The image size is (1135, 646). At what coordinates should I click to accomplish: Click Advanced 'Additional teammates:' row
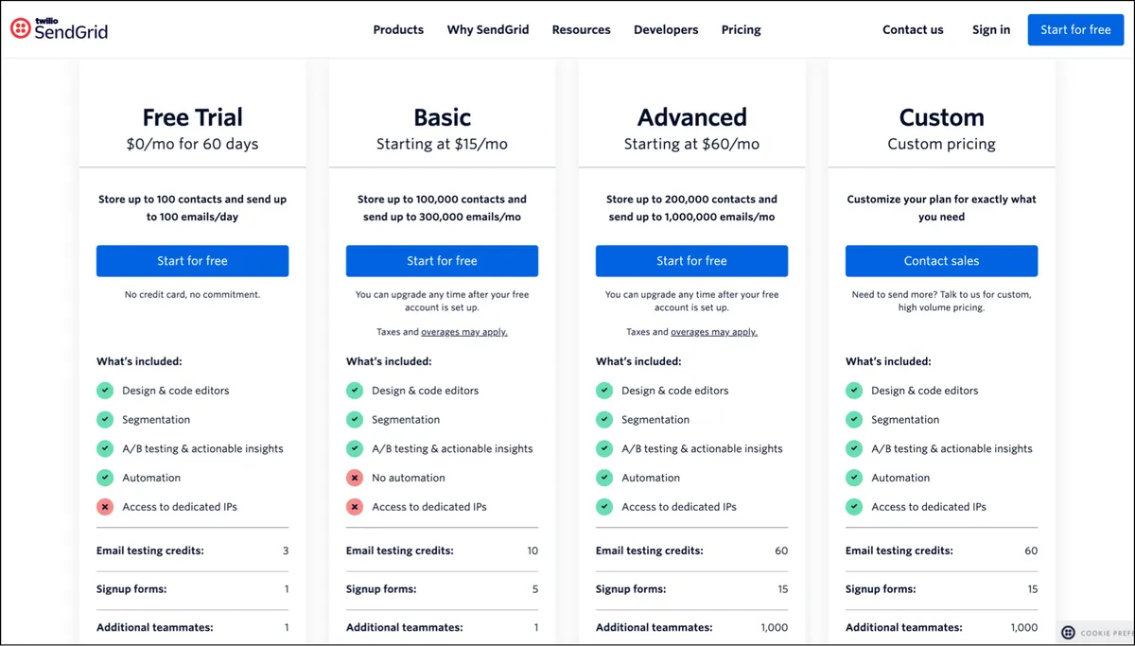(x=691, y=627)
